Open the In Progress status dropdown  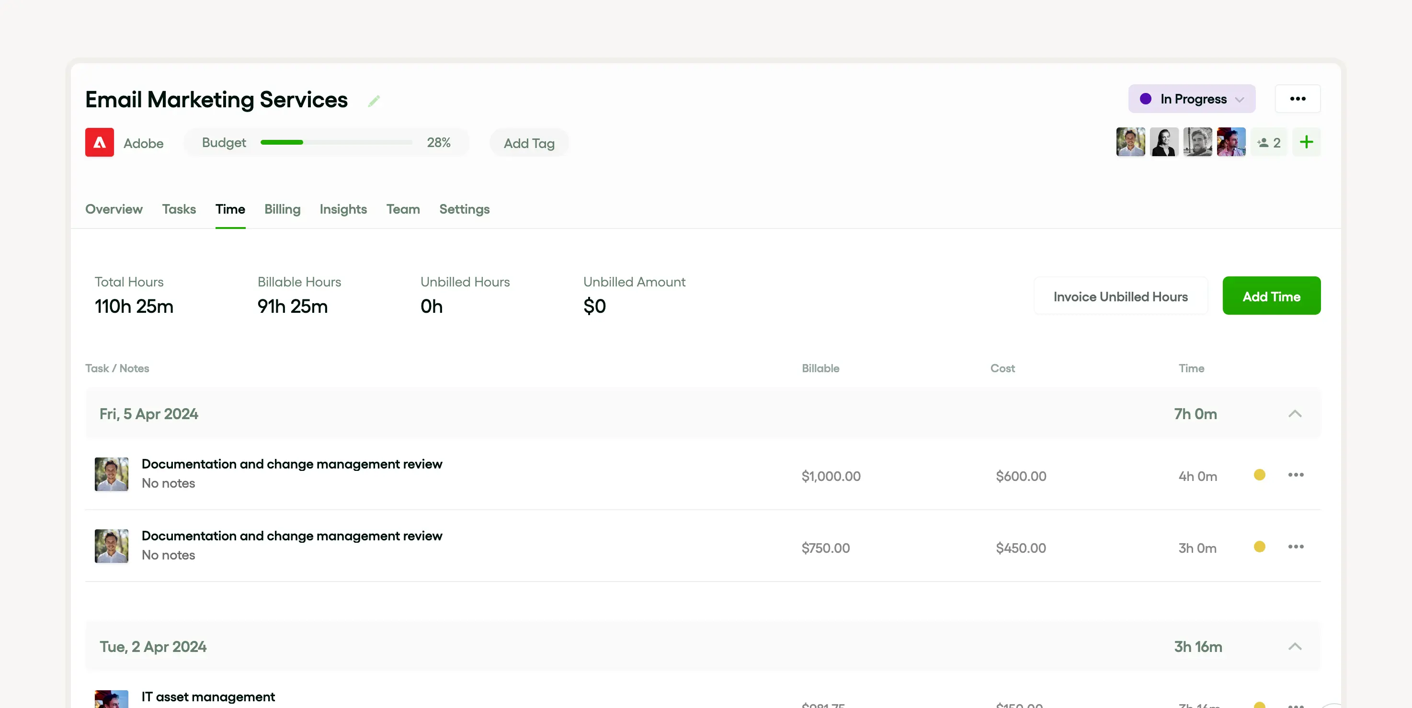tap(1191, 99)
